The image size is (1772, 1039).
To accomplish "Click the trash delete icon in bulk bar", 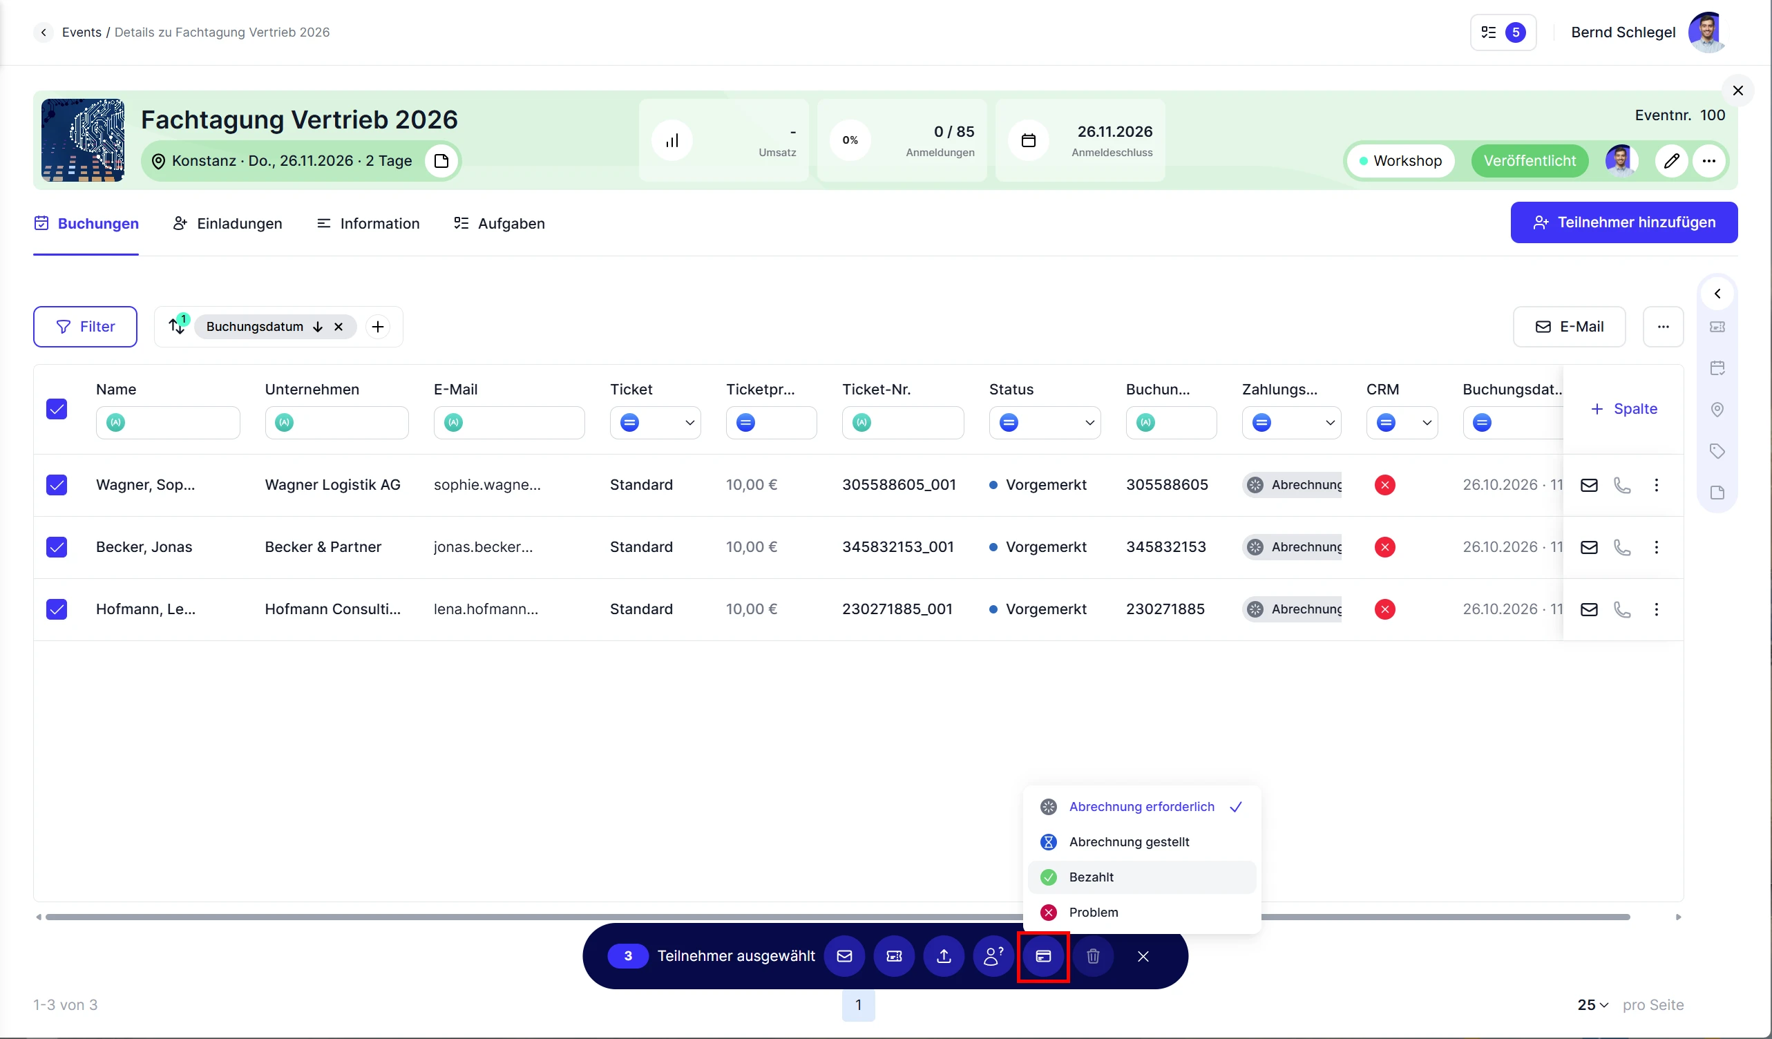I will 1093,956.
